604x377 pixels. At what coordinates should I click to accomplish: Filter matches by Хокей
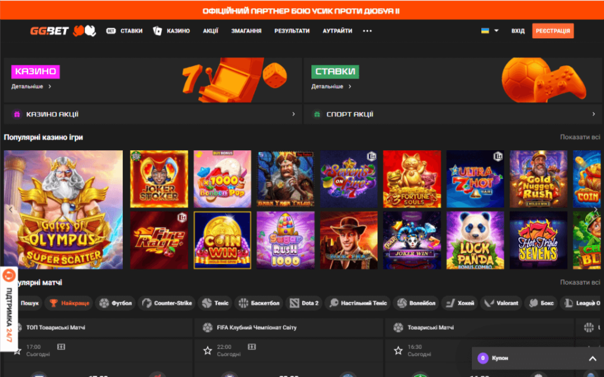tap(460, 303)
